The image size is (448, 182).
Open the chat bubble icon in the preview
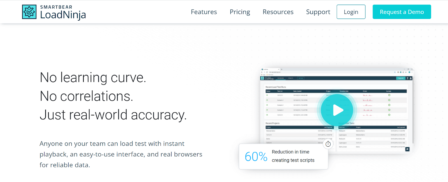tap(407, 149)
